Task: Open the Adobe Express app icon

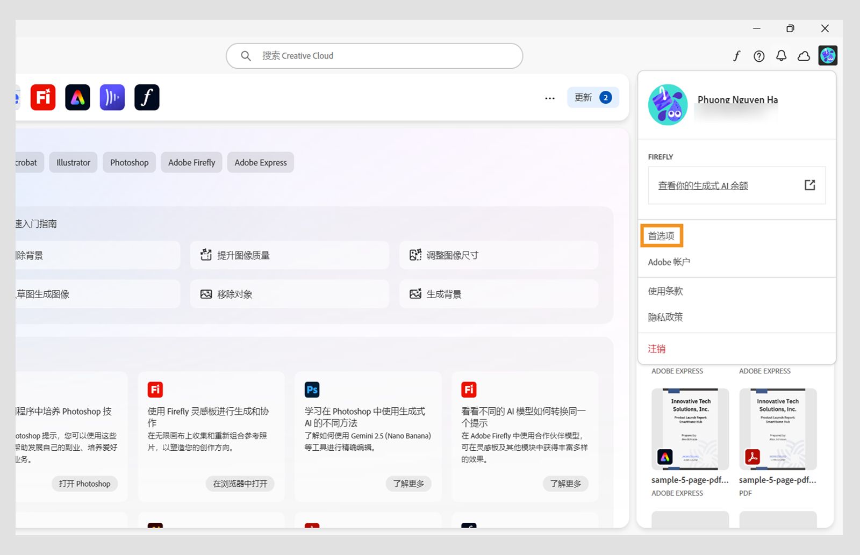Action: coord(77,97)
